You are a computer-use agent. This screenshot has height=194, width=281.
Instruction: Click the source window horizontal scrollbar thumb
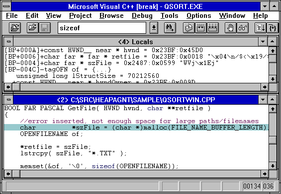pos(16,174)
